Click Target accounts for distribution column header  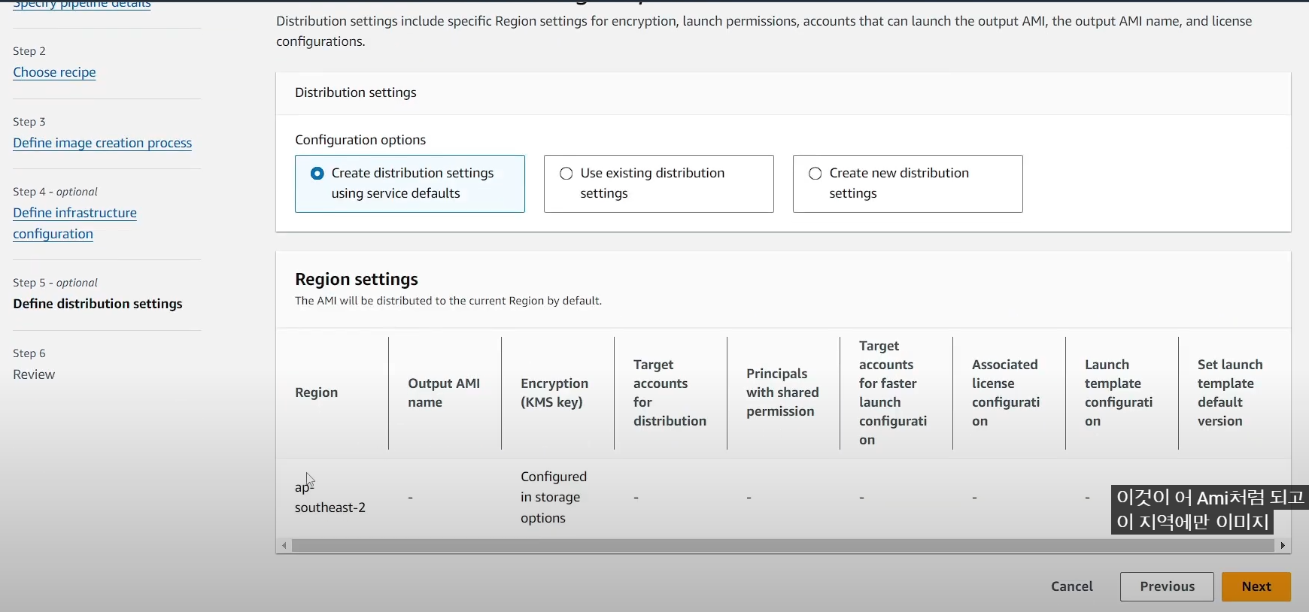(x=670, y=392)
